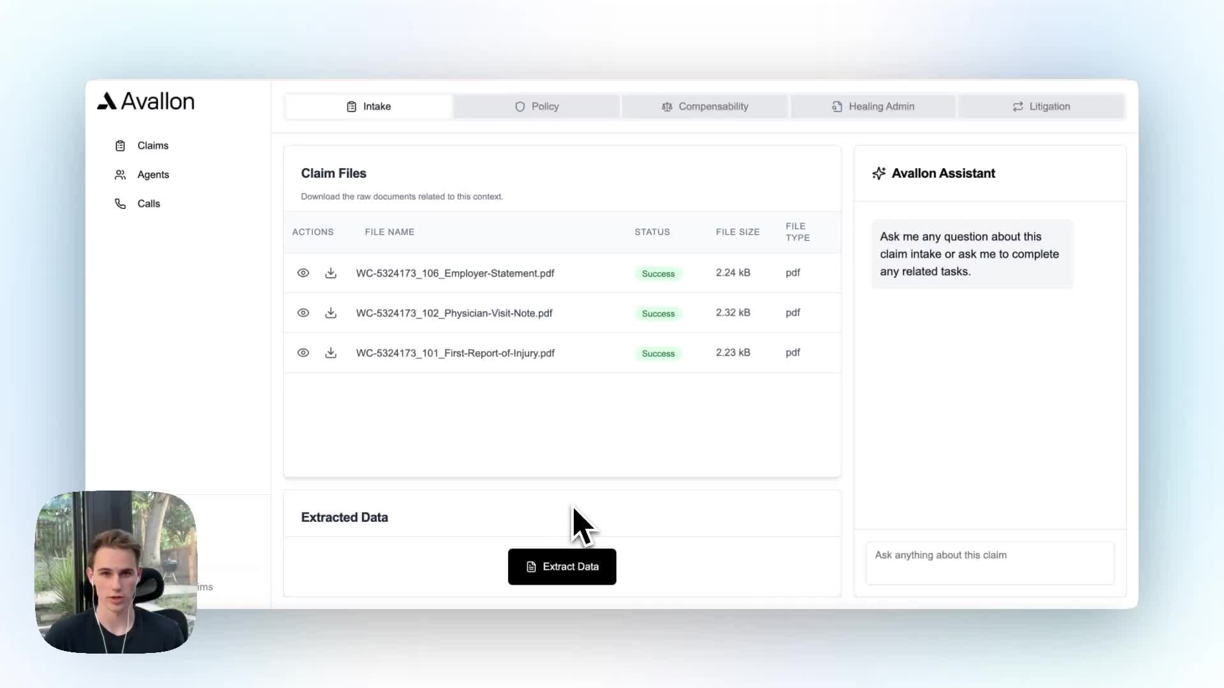
Task: Download the First-Report-of-Injury pdf file
Action: coord(330,353)
